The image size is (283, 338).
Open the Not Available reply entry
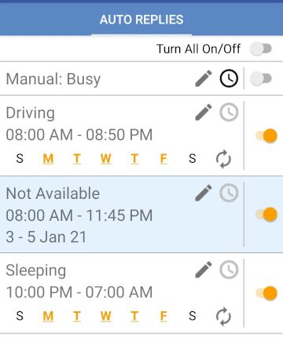point(122,215)
